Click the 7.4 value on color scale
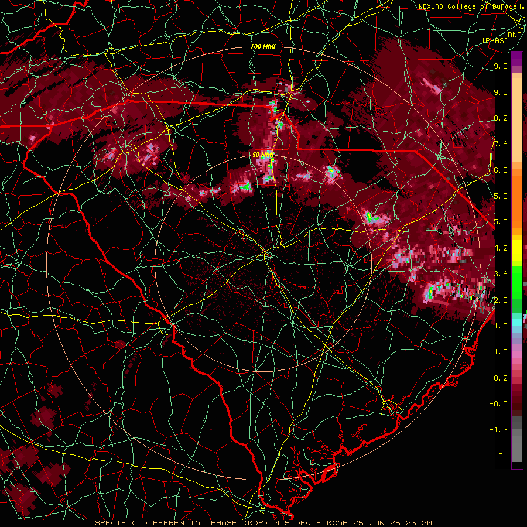Image resolution: width=527 pixels, height=527 pixels. click(x=501, y=144)
